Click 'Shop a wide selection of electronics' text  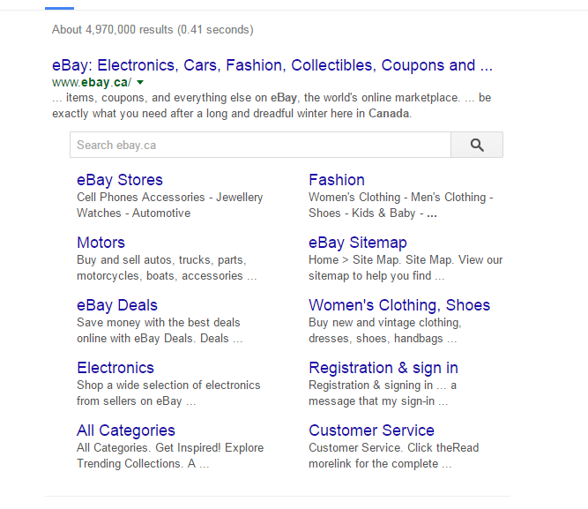[x=168, y=385]
